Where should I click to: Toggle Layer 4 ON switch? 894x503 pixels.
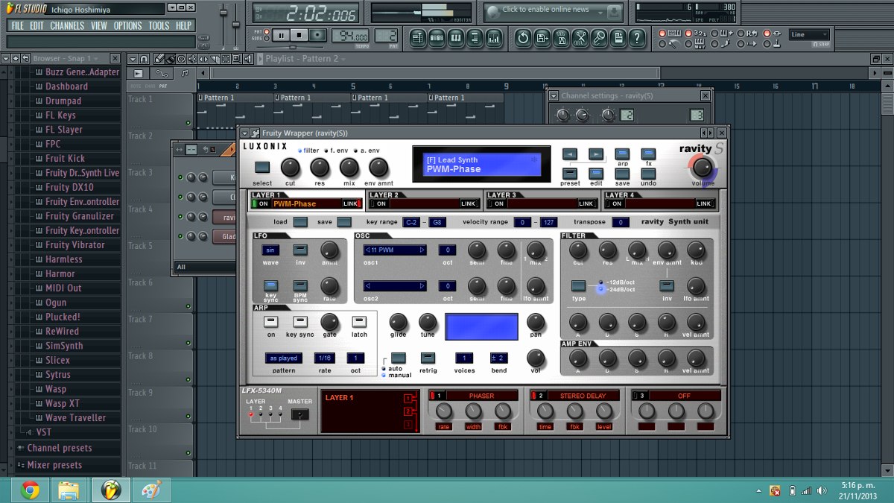coord(614,203)
